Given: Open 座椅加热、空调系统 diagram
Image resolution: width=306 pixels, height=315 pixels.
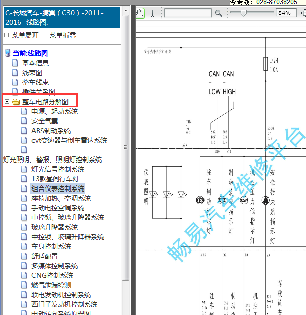Looking at the screenshot, I should (61, 198).
